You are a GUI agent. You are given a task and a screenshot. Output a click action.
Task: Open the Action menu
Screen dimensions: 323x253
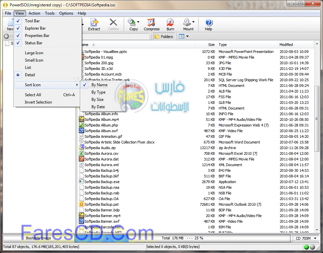pos(34,13)
